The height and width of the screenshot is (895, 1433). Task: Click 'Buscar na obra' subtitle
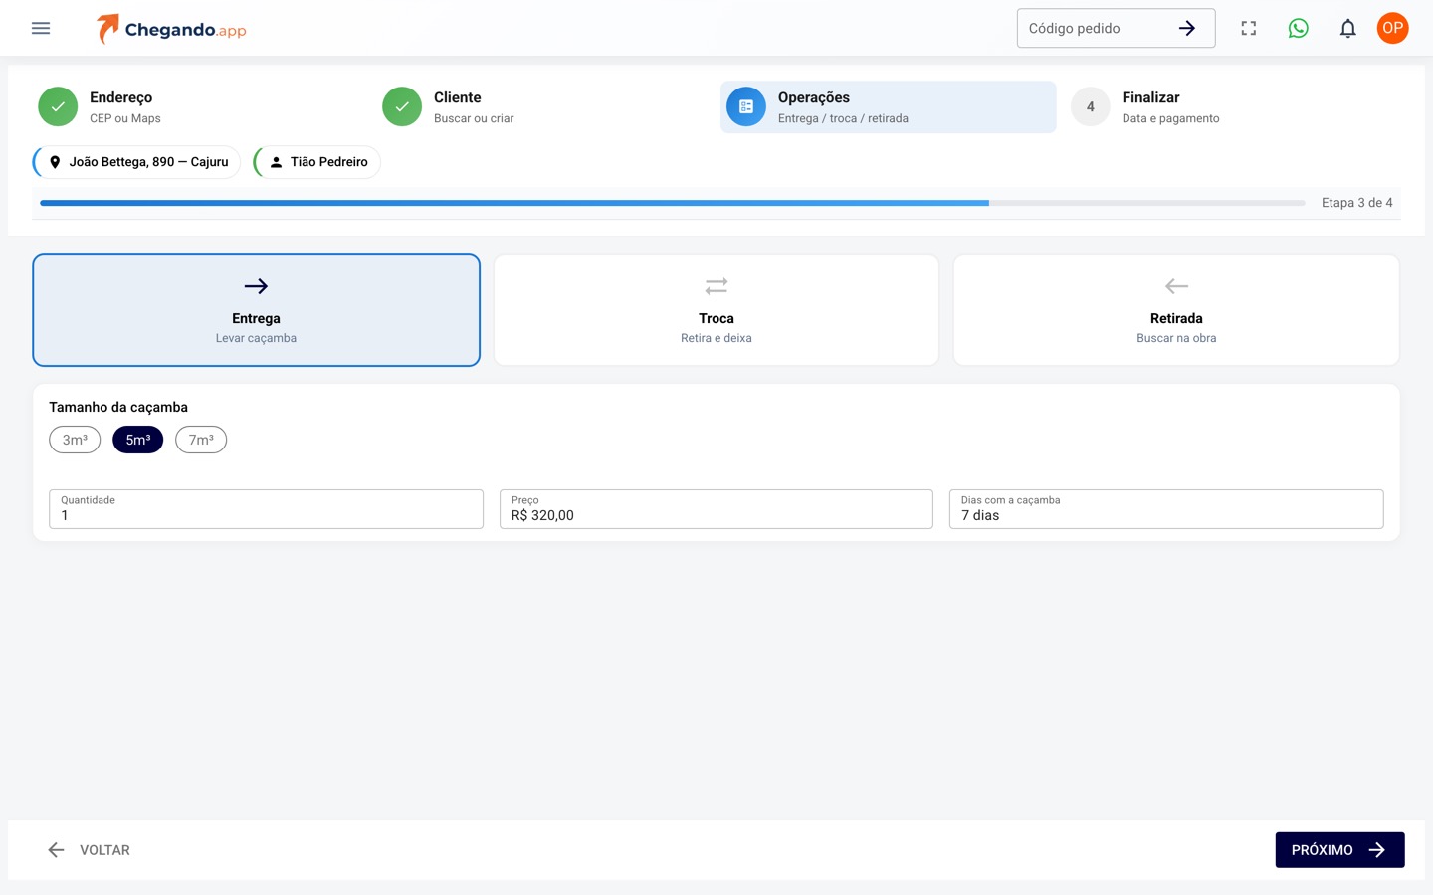1176,338
